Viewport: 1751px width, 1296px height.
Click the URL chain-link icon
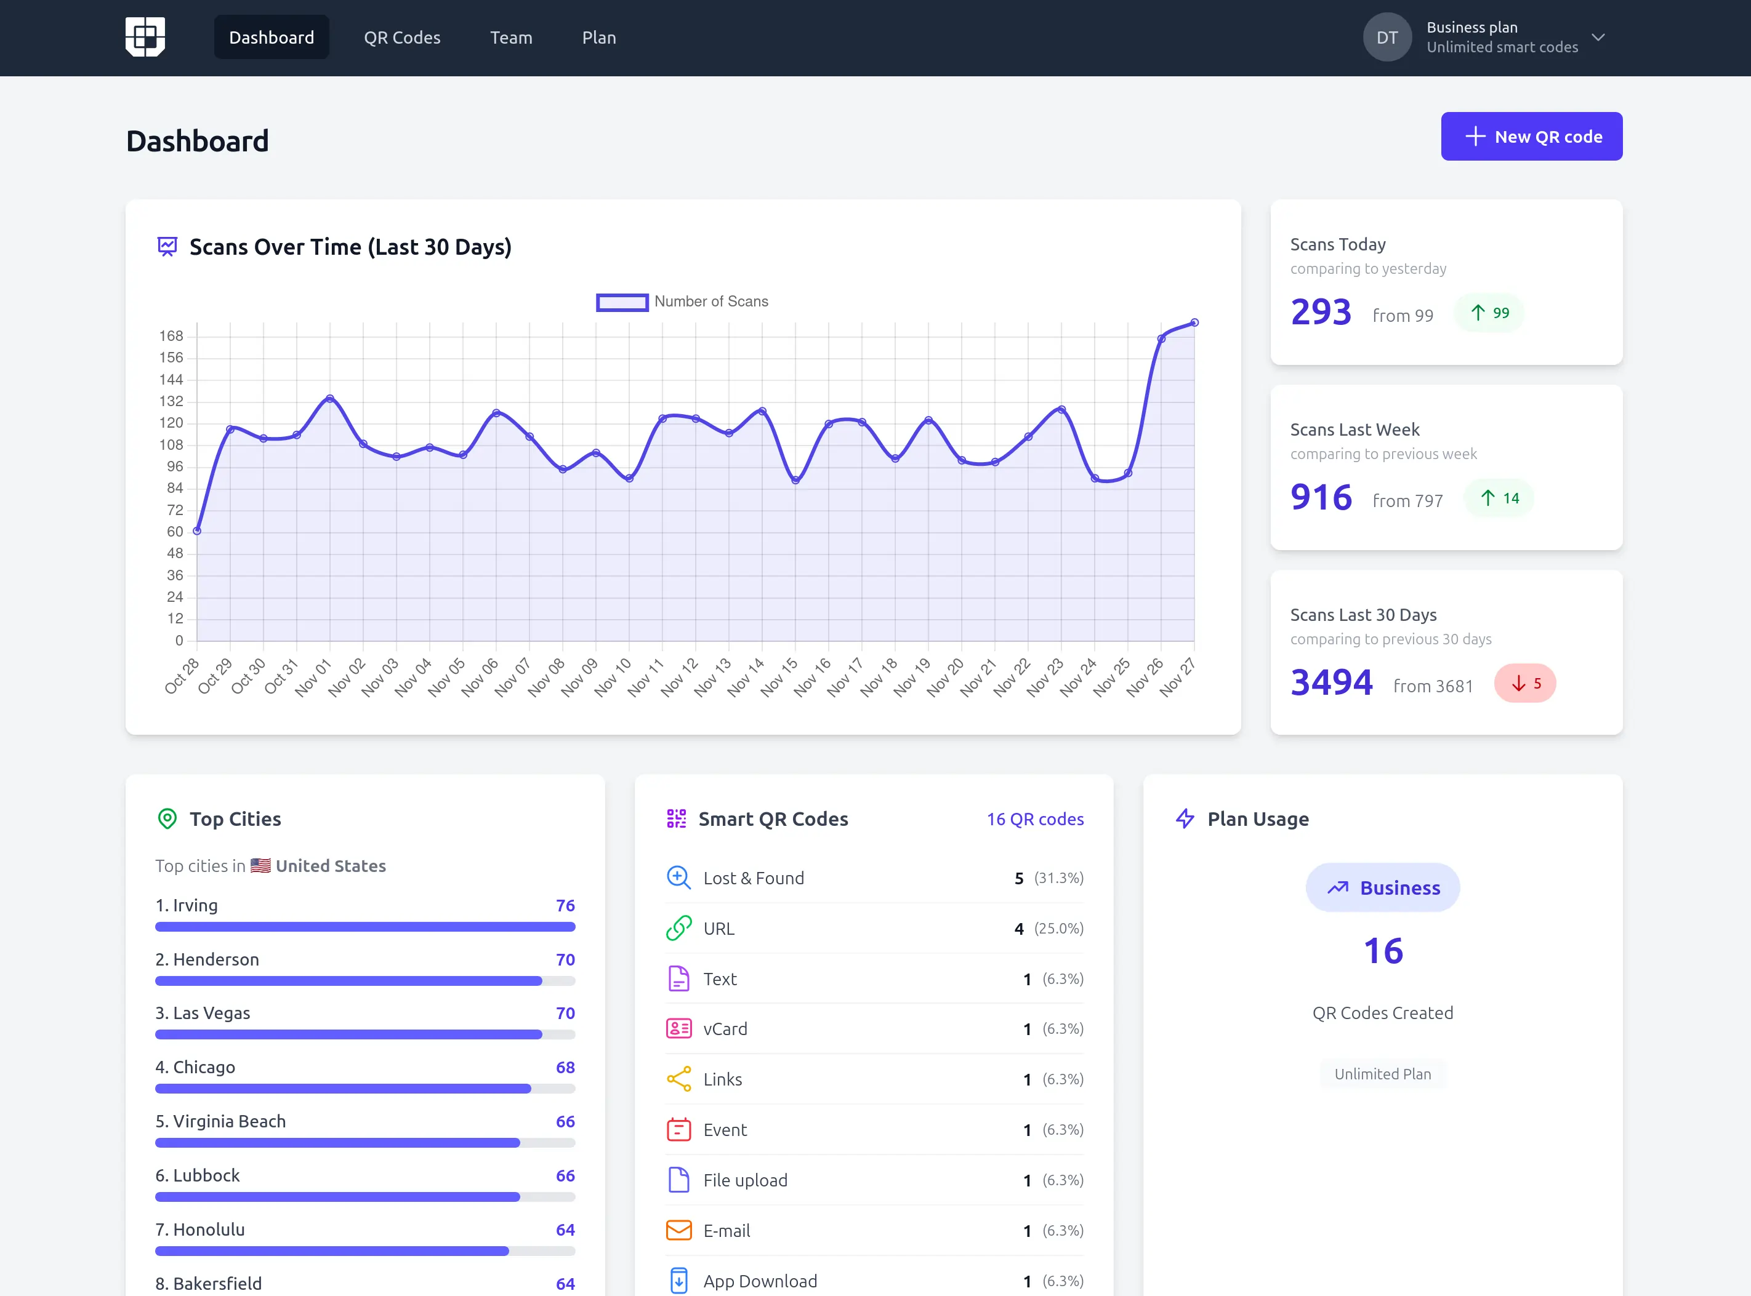[678, 928]
